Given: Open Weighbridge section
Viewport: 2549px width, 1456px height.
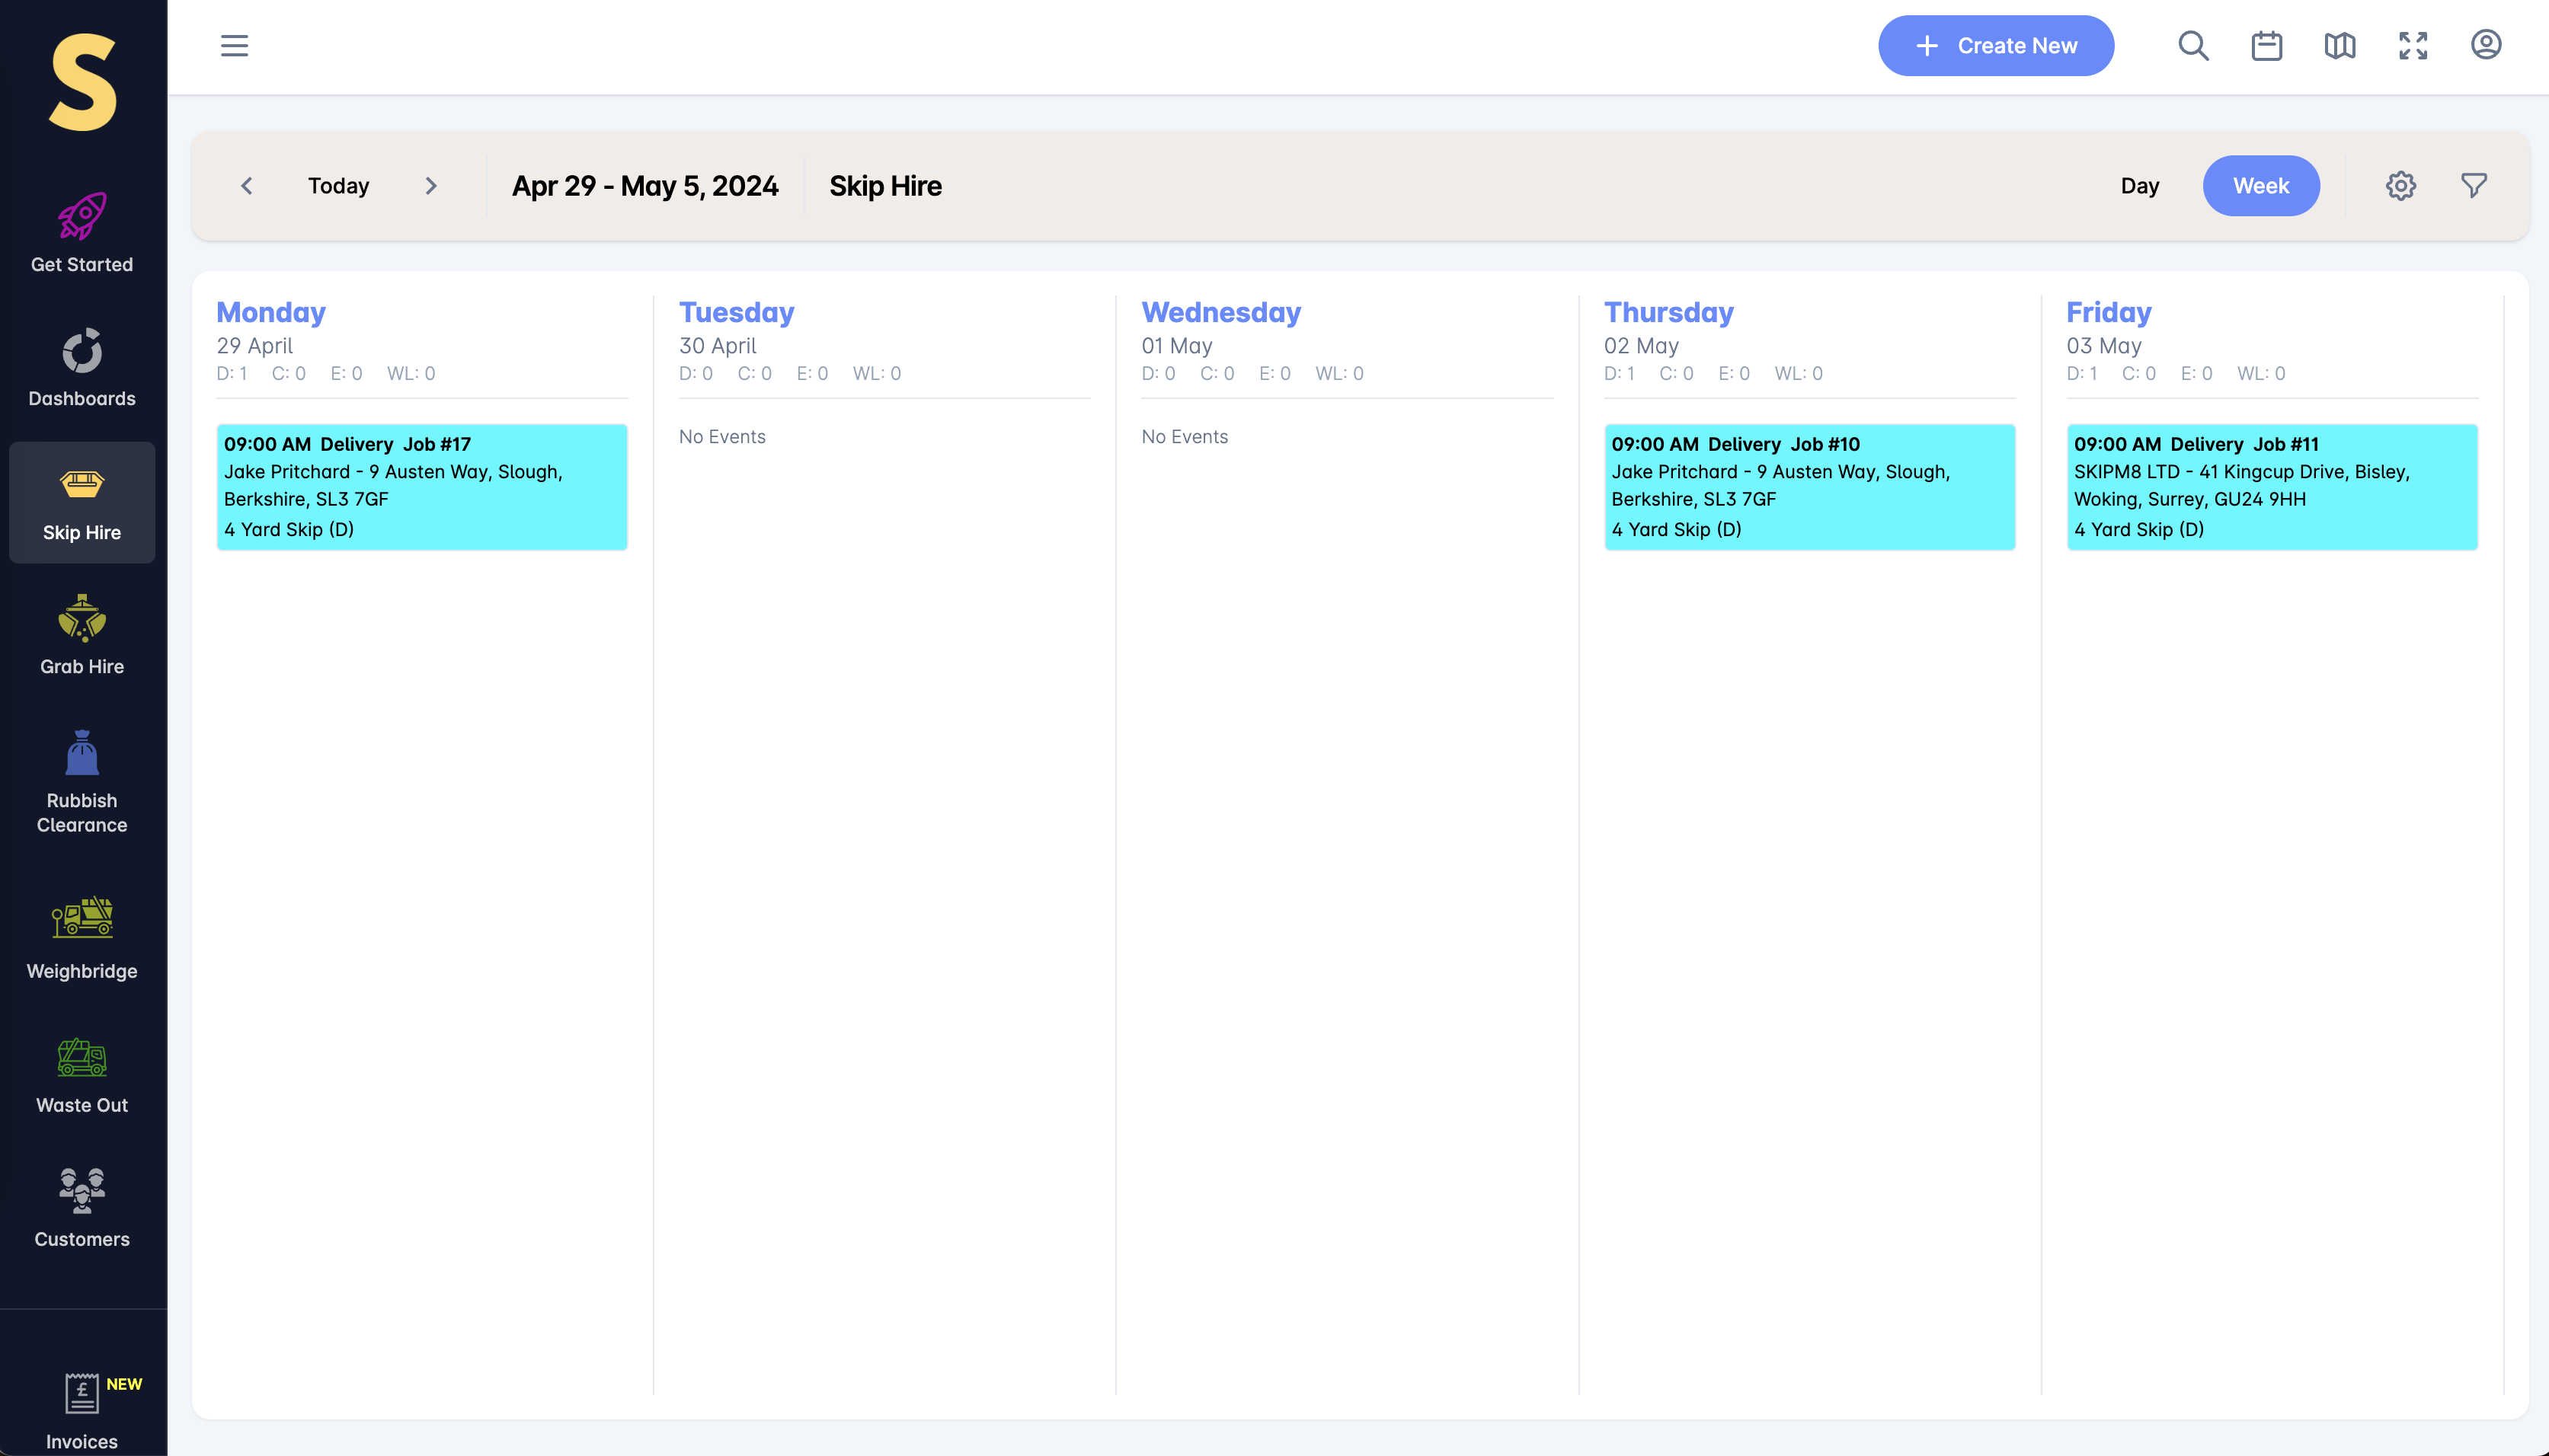Looking at the screenshot, I should pyautogui.click(x=82, y=940).
